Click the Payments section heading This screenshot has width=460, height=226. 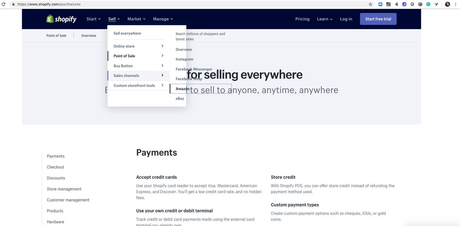click(x=156, y=153)
